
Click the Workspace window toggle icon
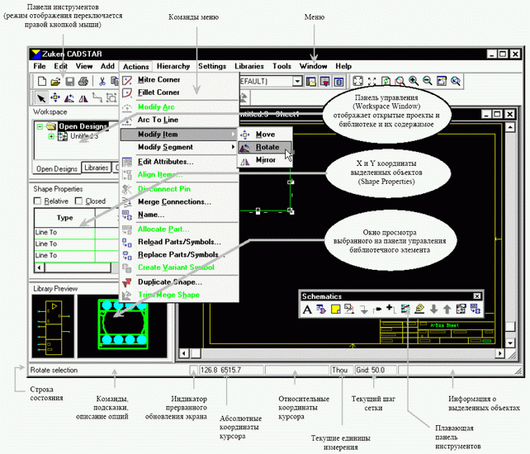coord(310,82)
